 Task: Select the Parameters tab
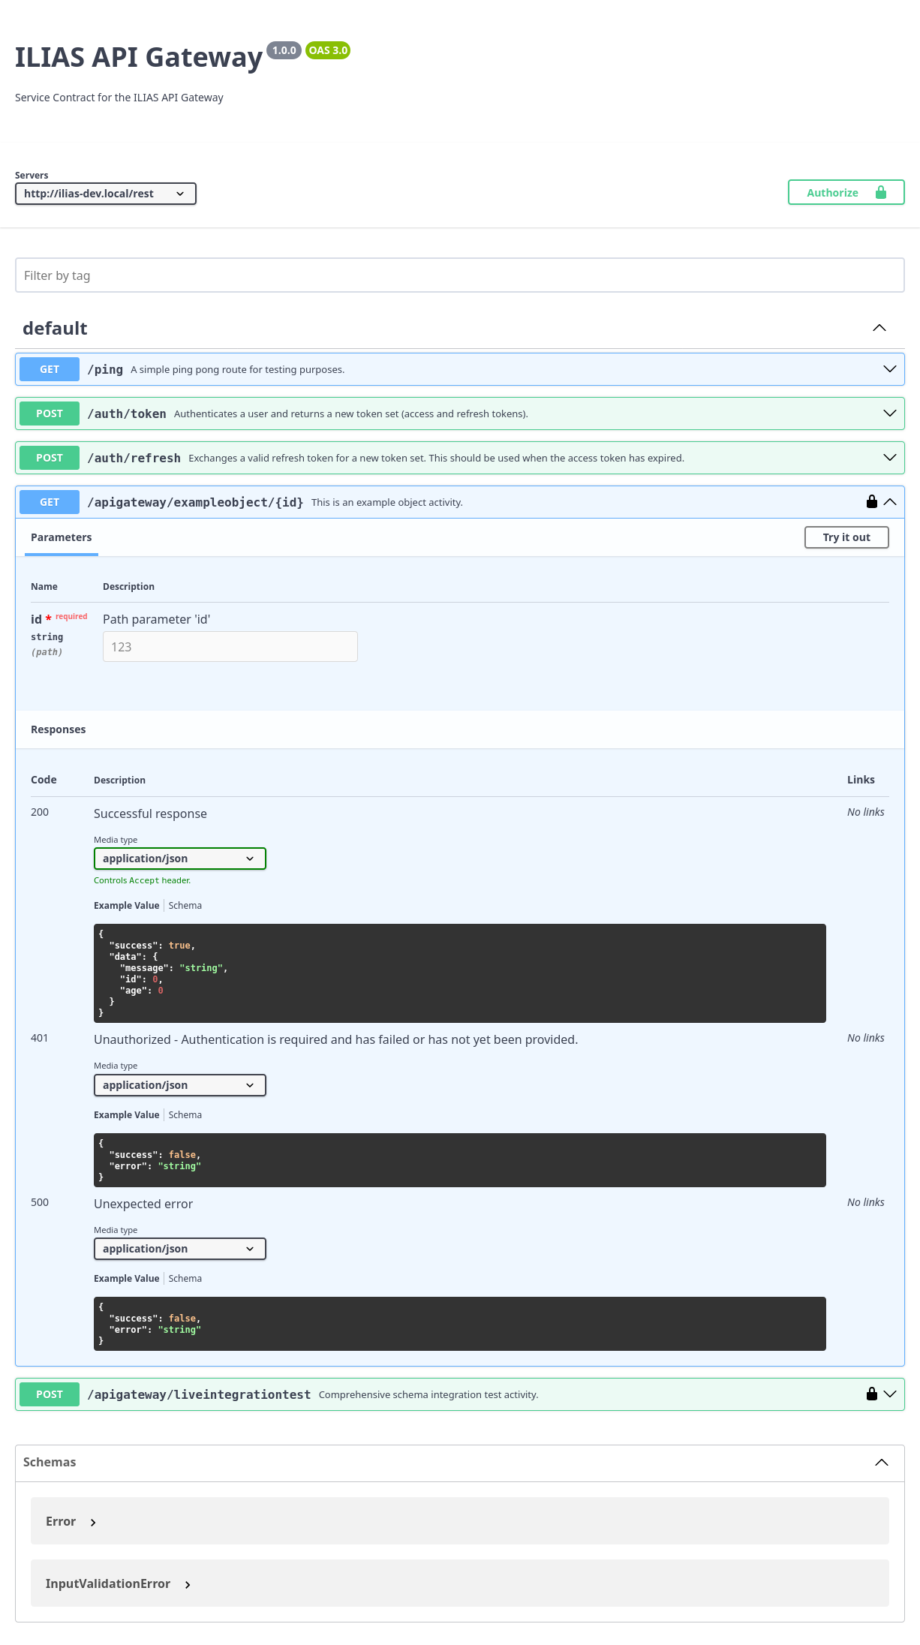pos(62,537)
